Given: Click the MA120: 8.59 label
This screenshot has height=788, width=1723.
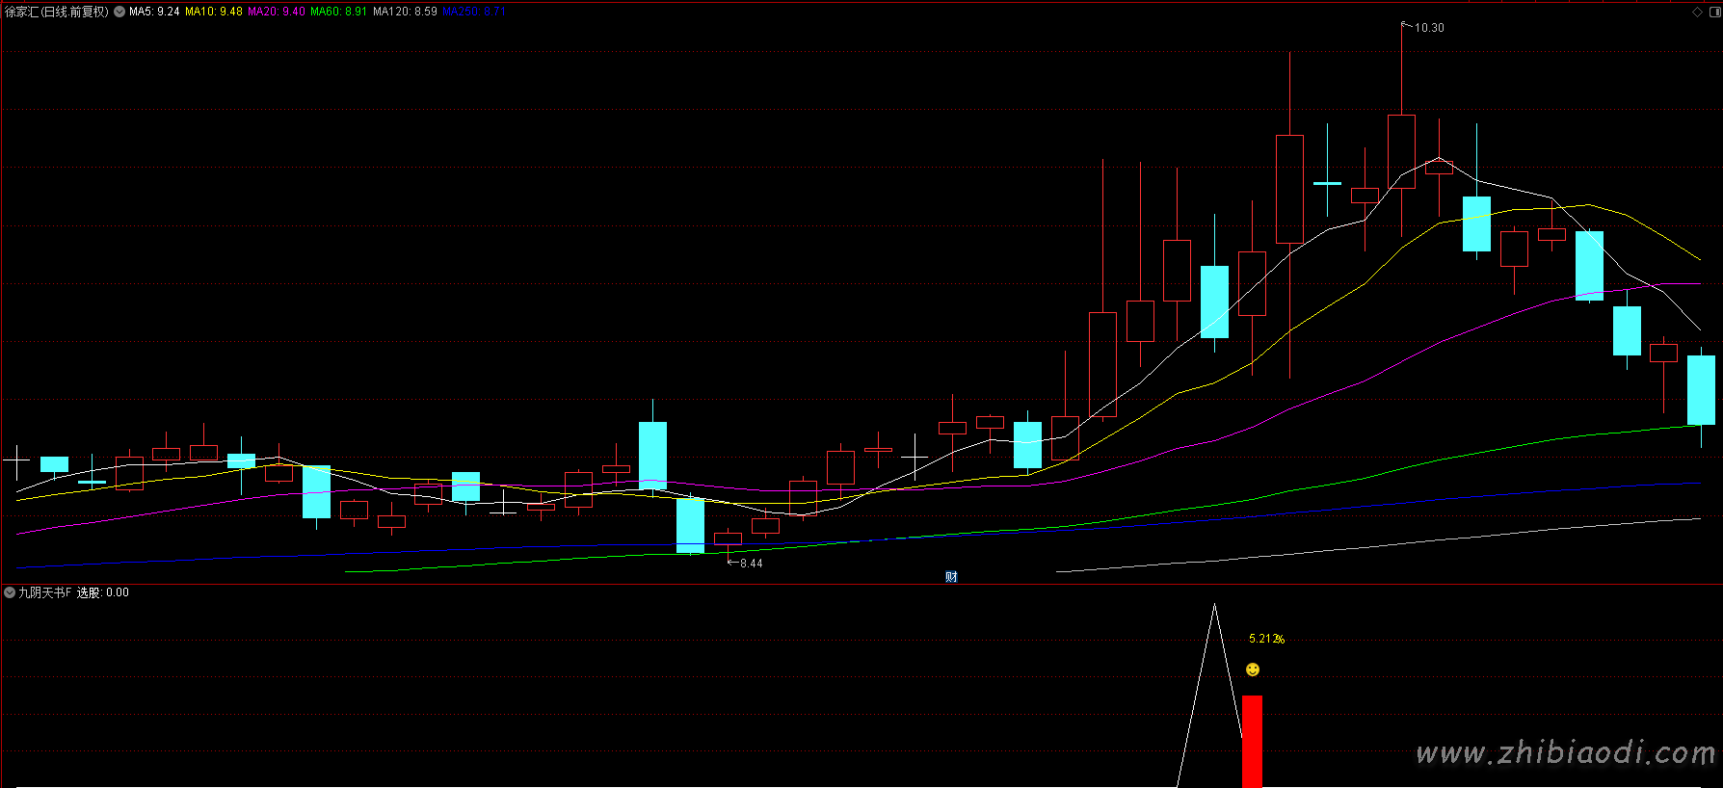Looking at the screenshot, I should 405,12.
